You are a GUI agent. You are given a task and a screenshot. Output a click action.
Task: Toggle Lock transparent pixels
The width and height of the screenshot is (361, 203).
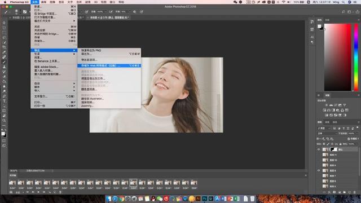coord(324,144)
